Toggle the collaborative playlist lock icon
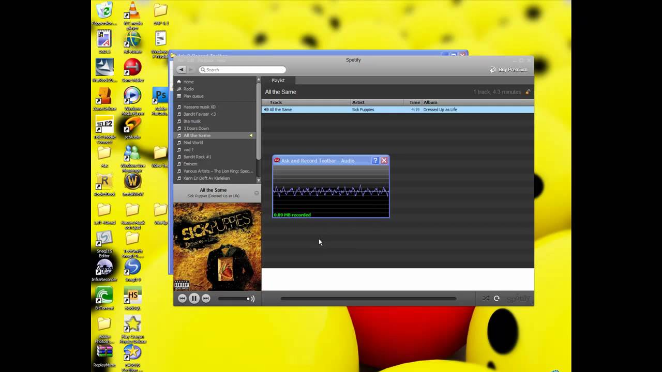 point(528,92)
